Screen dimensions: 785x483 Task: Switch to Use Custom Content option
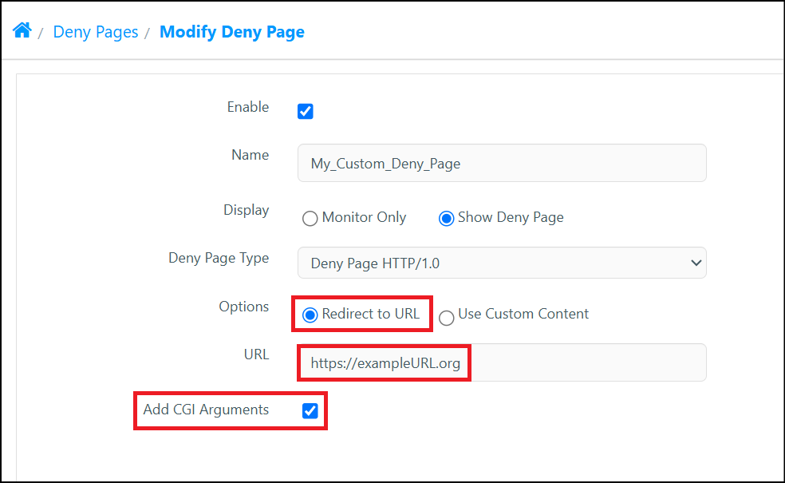tap(446, 318)
